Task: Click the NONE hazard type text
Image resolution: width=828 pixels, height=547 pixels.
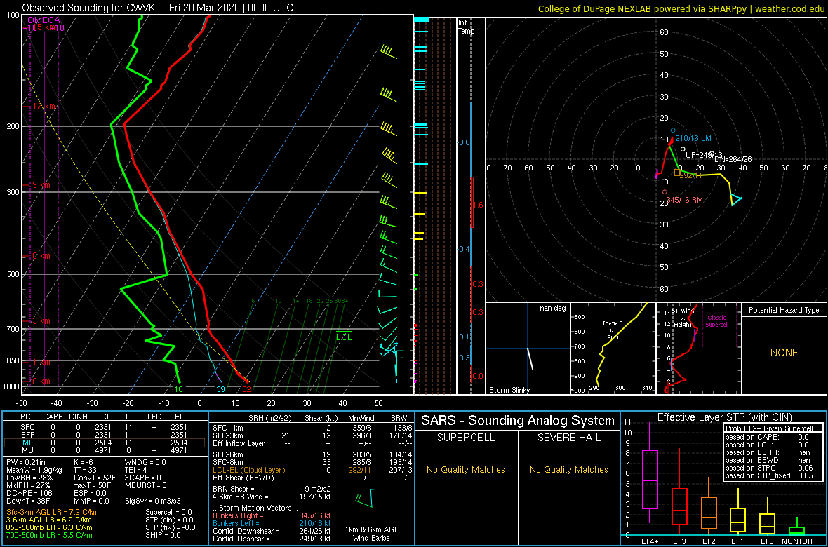Action: 784,353
